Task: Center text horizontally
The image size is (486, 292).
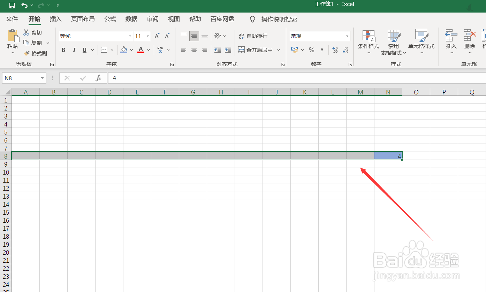Action: 194,50
